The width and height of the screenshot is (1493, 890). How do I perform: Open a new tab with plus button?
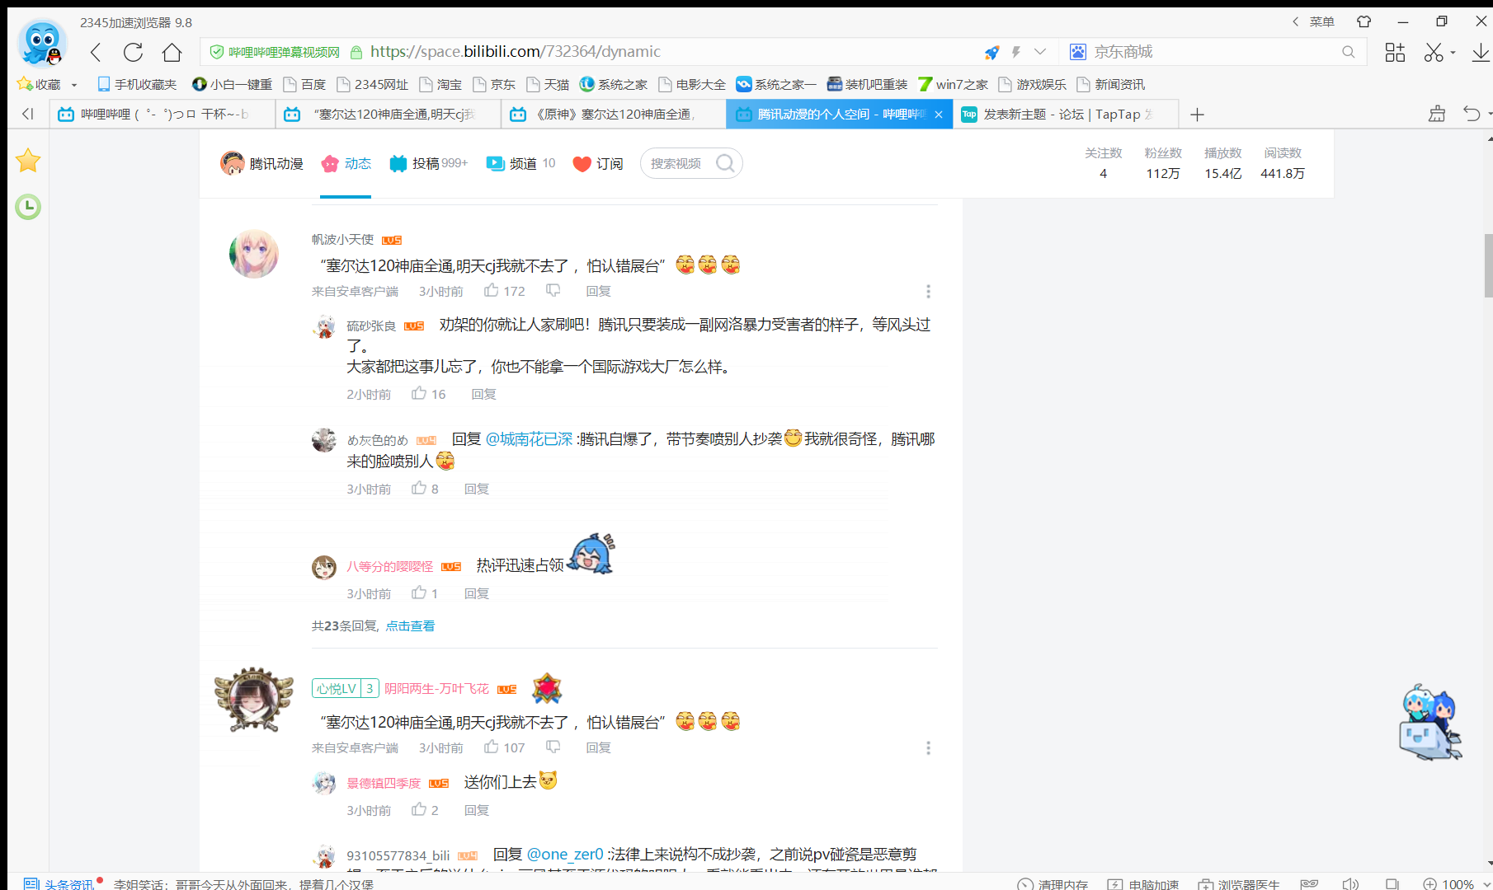point(1198,115)
